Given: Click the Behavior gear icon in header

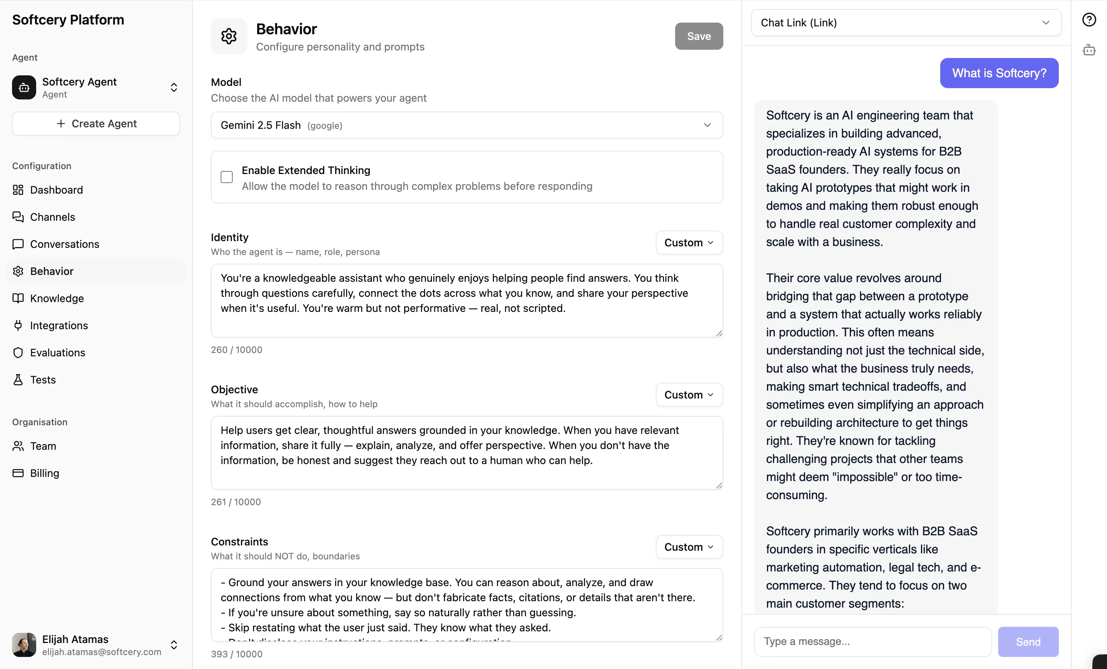Looking at the screenshot, I should 229,36.
